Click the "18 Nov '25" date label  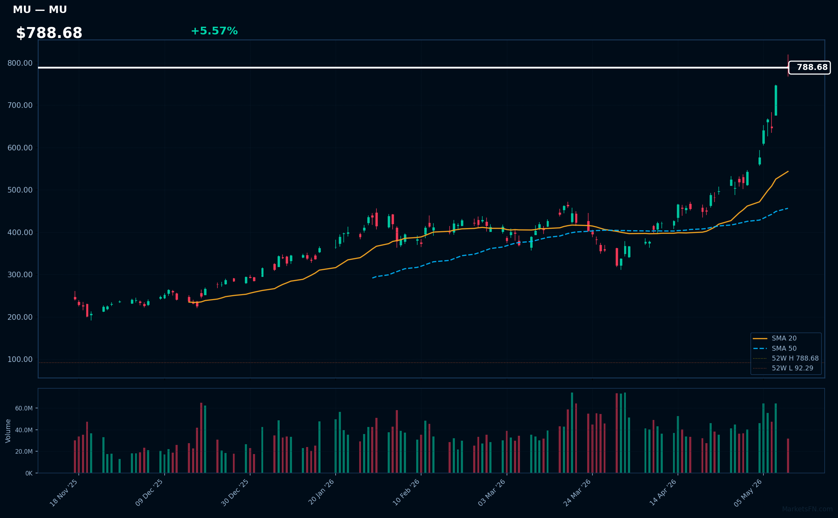point(64,493)
